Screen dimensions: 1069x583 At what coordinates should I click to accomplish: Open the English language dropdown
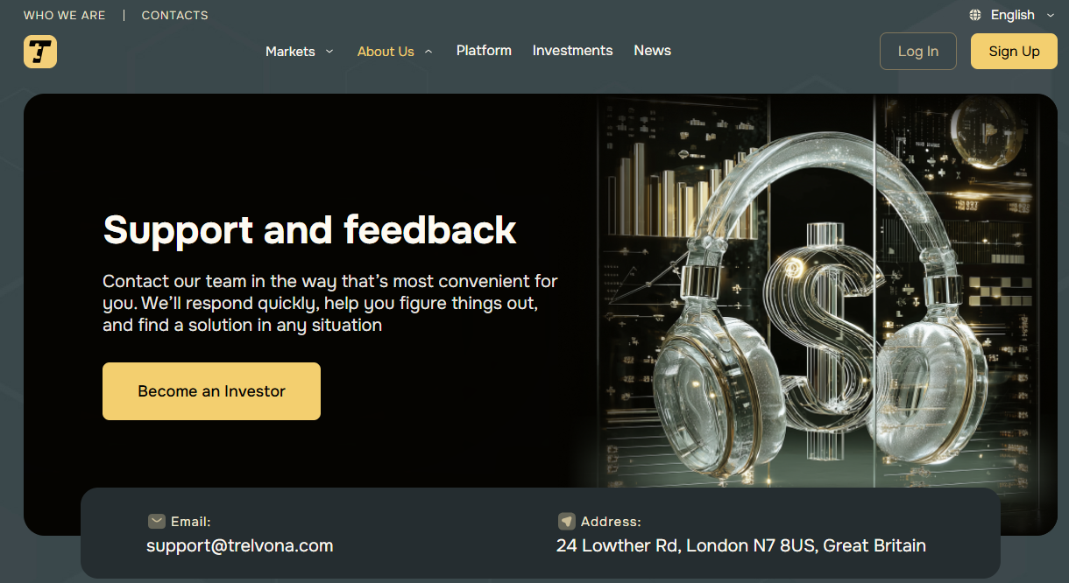click(x=1012, y=15)
